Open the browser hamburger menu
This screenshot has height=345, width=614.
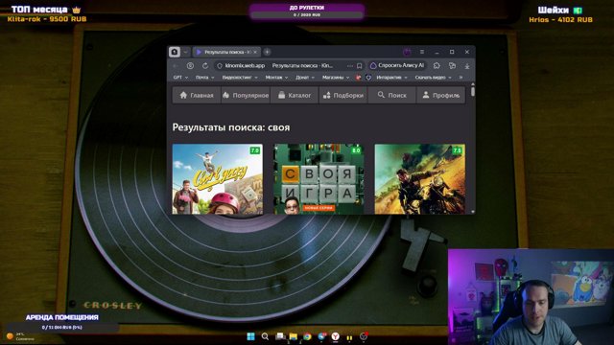(x=422, y=52)
